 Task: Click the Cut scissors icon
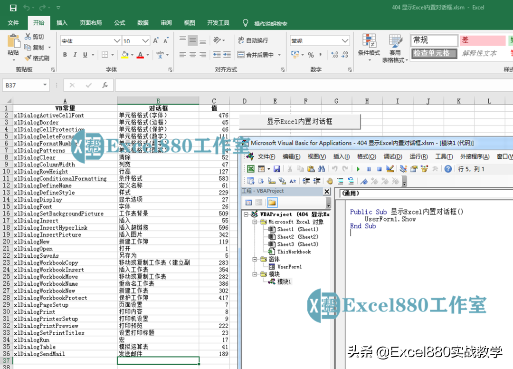point(28,36)
